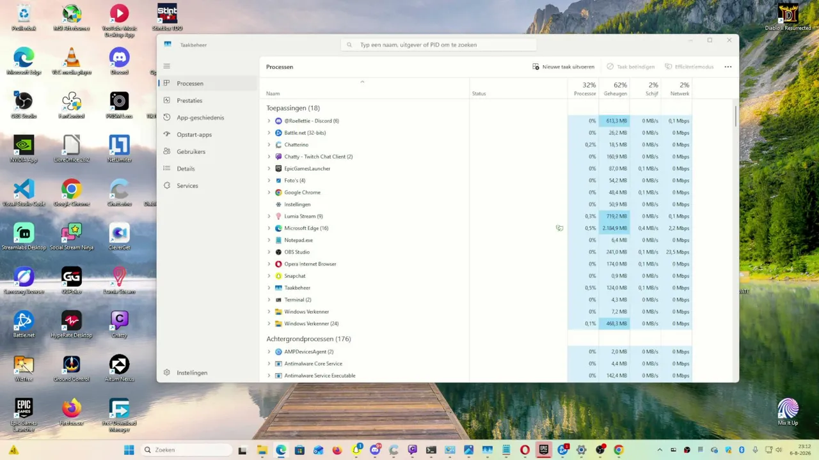Expand the Lumia Stream (9) group

pyautogui.click(x=269, y=217)
